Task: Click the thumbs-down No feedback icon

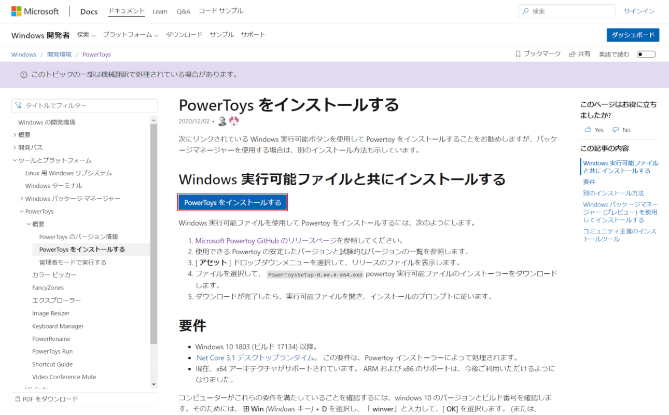Action: point(616,130)
